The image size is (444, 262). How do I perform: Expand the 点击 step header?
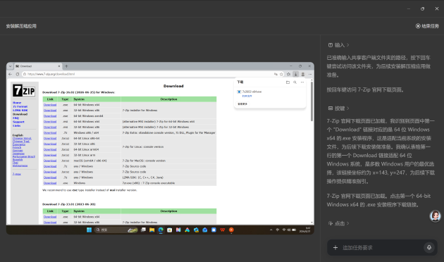[339, 223]
